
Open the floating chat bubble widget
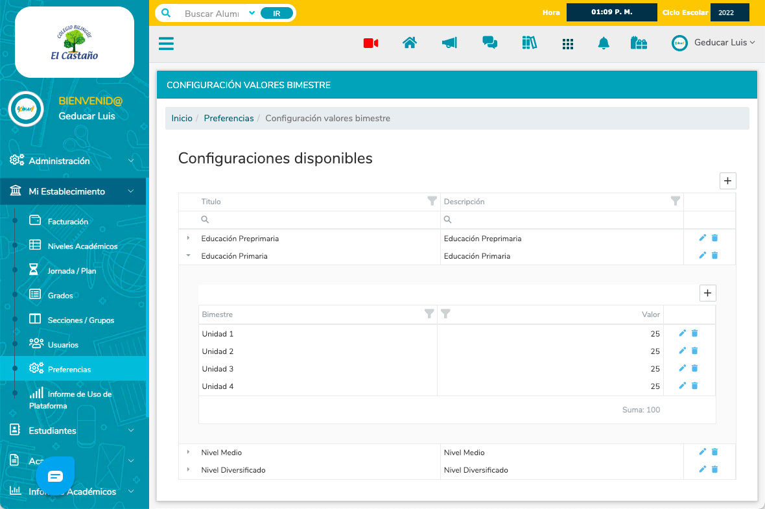[55, 476]
